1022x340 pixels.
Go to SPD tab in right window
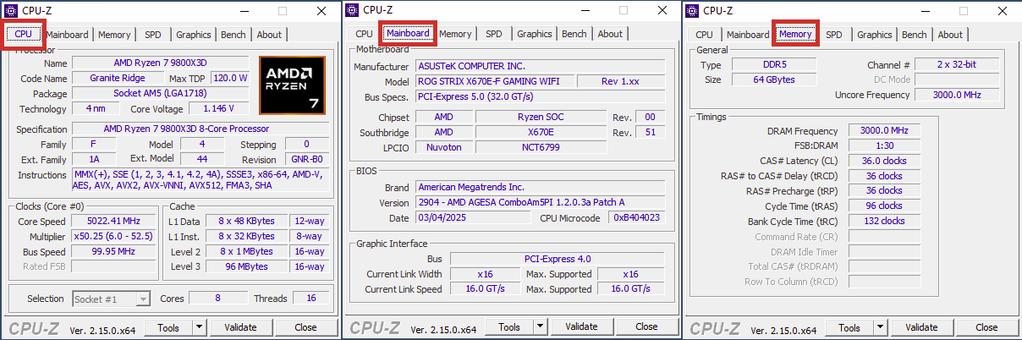click(x=834, y=35)
